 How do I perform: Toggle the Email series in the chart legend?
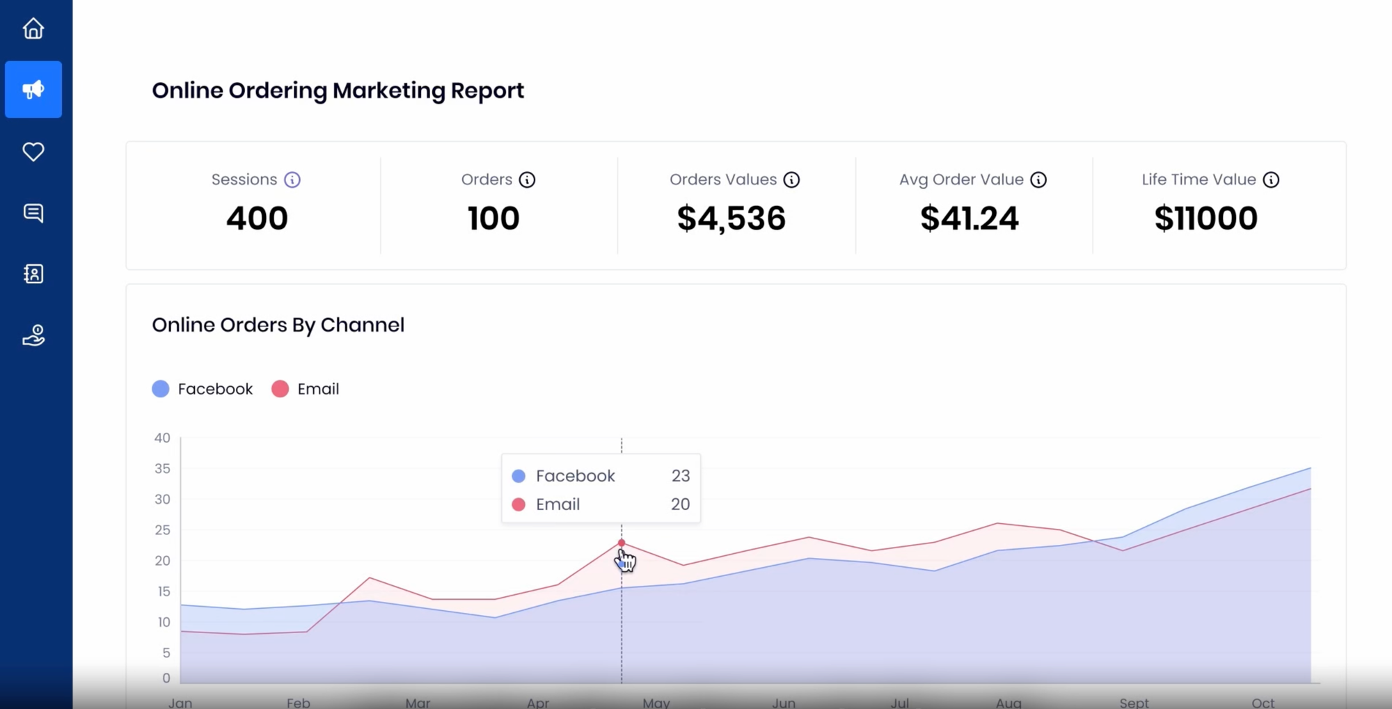pos(305,388)
